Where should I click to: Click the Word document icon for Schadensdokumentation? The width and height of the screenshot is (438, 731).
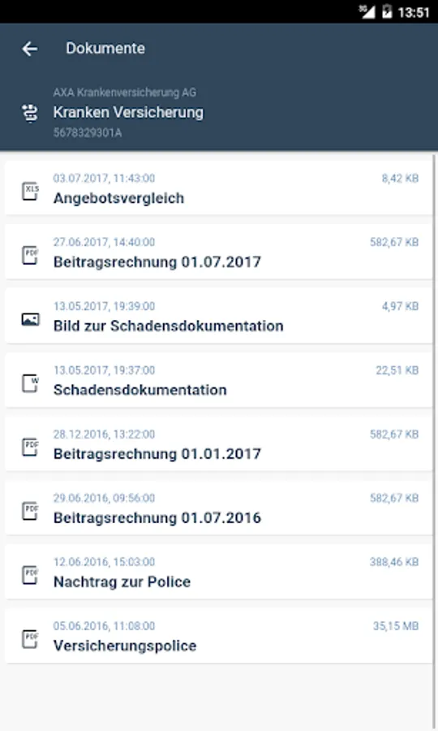[30, 383]
